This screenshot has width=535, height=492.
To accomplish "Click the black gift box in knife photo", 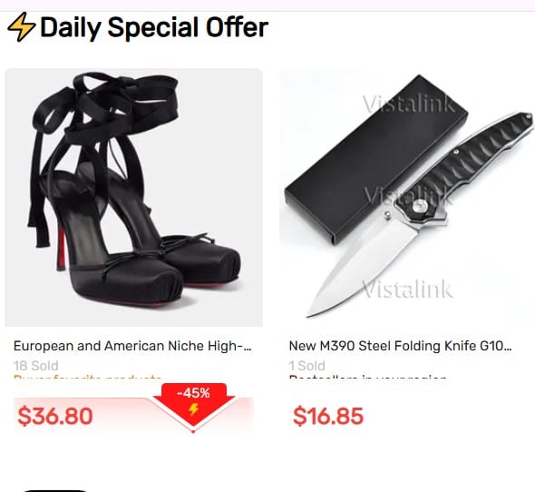I will [376, 160].
